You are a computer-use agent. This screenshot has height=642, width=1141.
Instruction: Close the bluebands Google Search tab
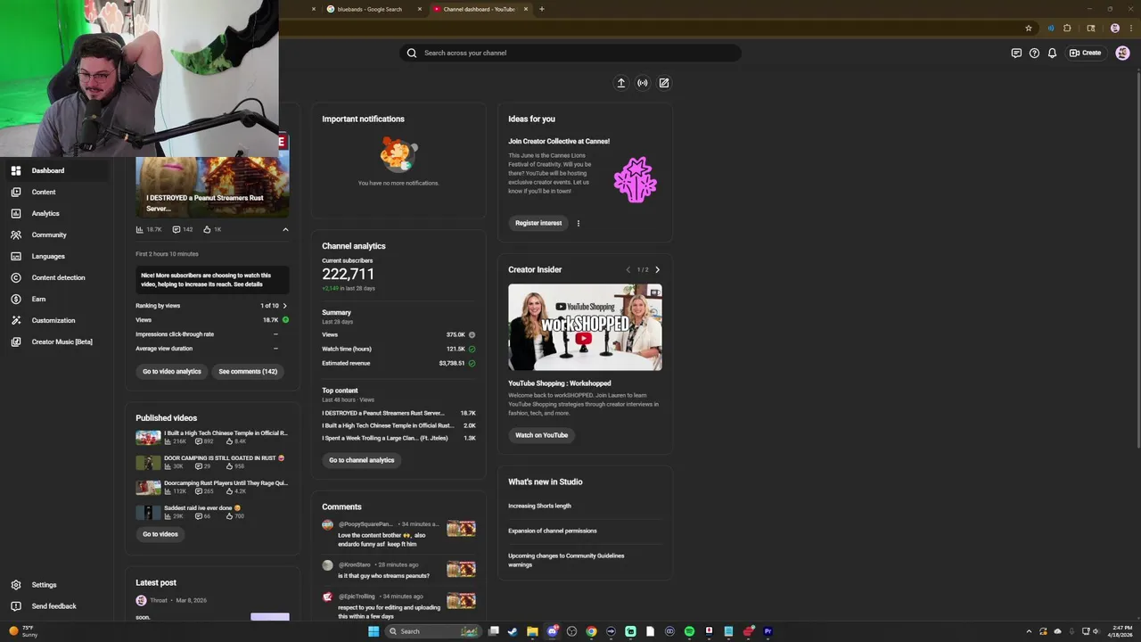click(x=420, y=9)
